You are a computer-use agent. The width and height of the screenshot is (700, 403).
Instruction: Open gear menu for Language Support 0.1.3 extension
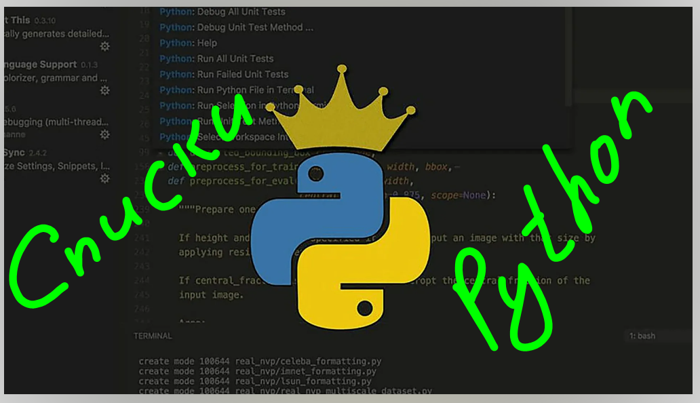point(105,91)
